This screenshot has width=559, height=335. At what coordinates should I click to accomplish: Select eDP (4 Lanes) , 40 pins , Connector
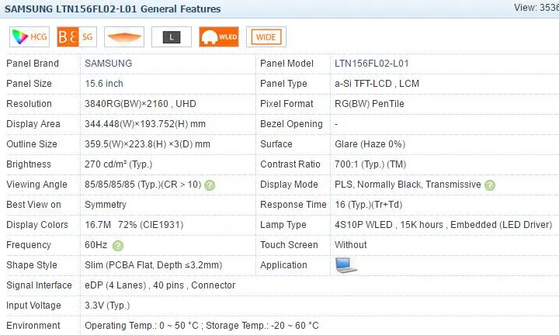click(160, 285)
